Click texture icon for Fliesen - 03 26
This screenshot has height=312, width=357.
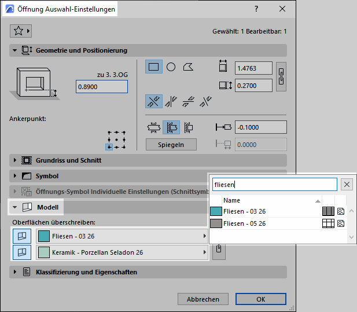(341, 211)
